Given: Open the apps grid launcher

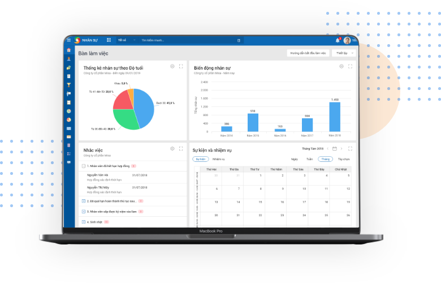Looking at the screenshot, I should click(109, 40).
